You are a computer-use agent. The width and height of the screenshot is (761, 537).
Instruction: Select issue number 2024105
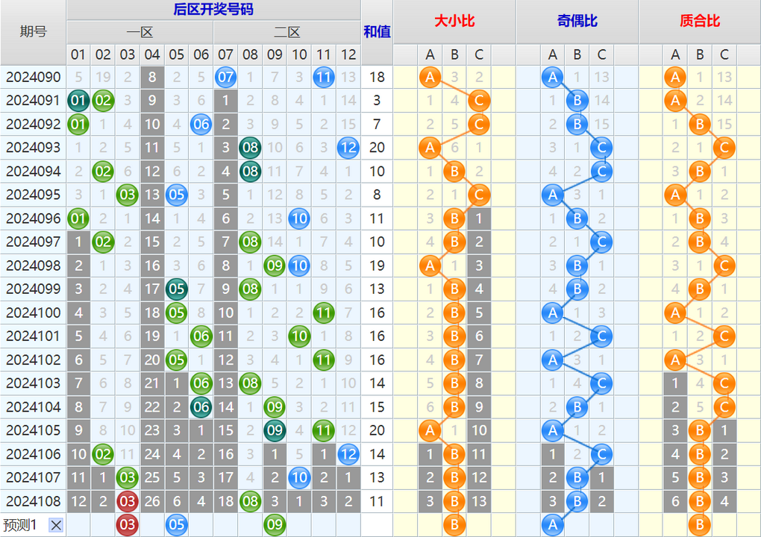(x=33, y=430)
